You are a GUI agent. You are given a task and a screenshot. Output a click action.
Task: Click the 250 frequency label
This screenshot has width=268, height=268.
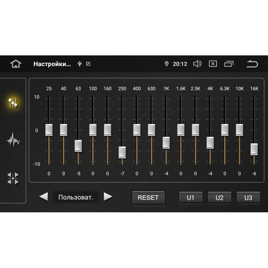coord(122,88)
